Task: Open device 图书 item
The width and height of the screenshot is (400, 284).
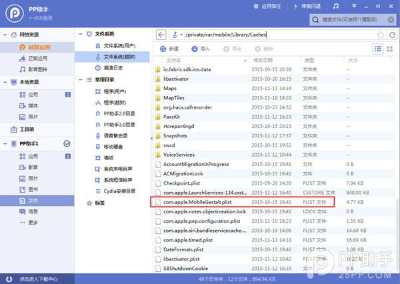Action: [x=37, y=189]
